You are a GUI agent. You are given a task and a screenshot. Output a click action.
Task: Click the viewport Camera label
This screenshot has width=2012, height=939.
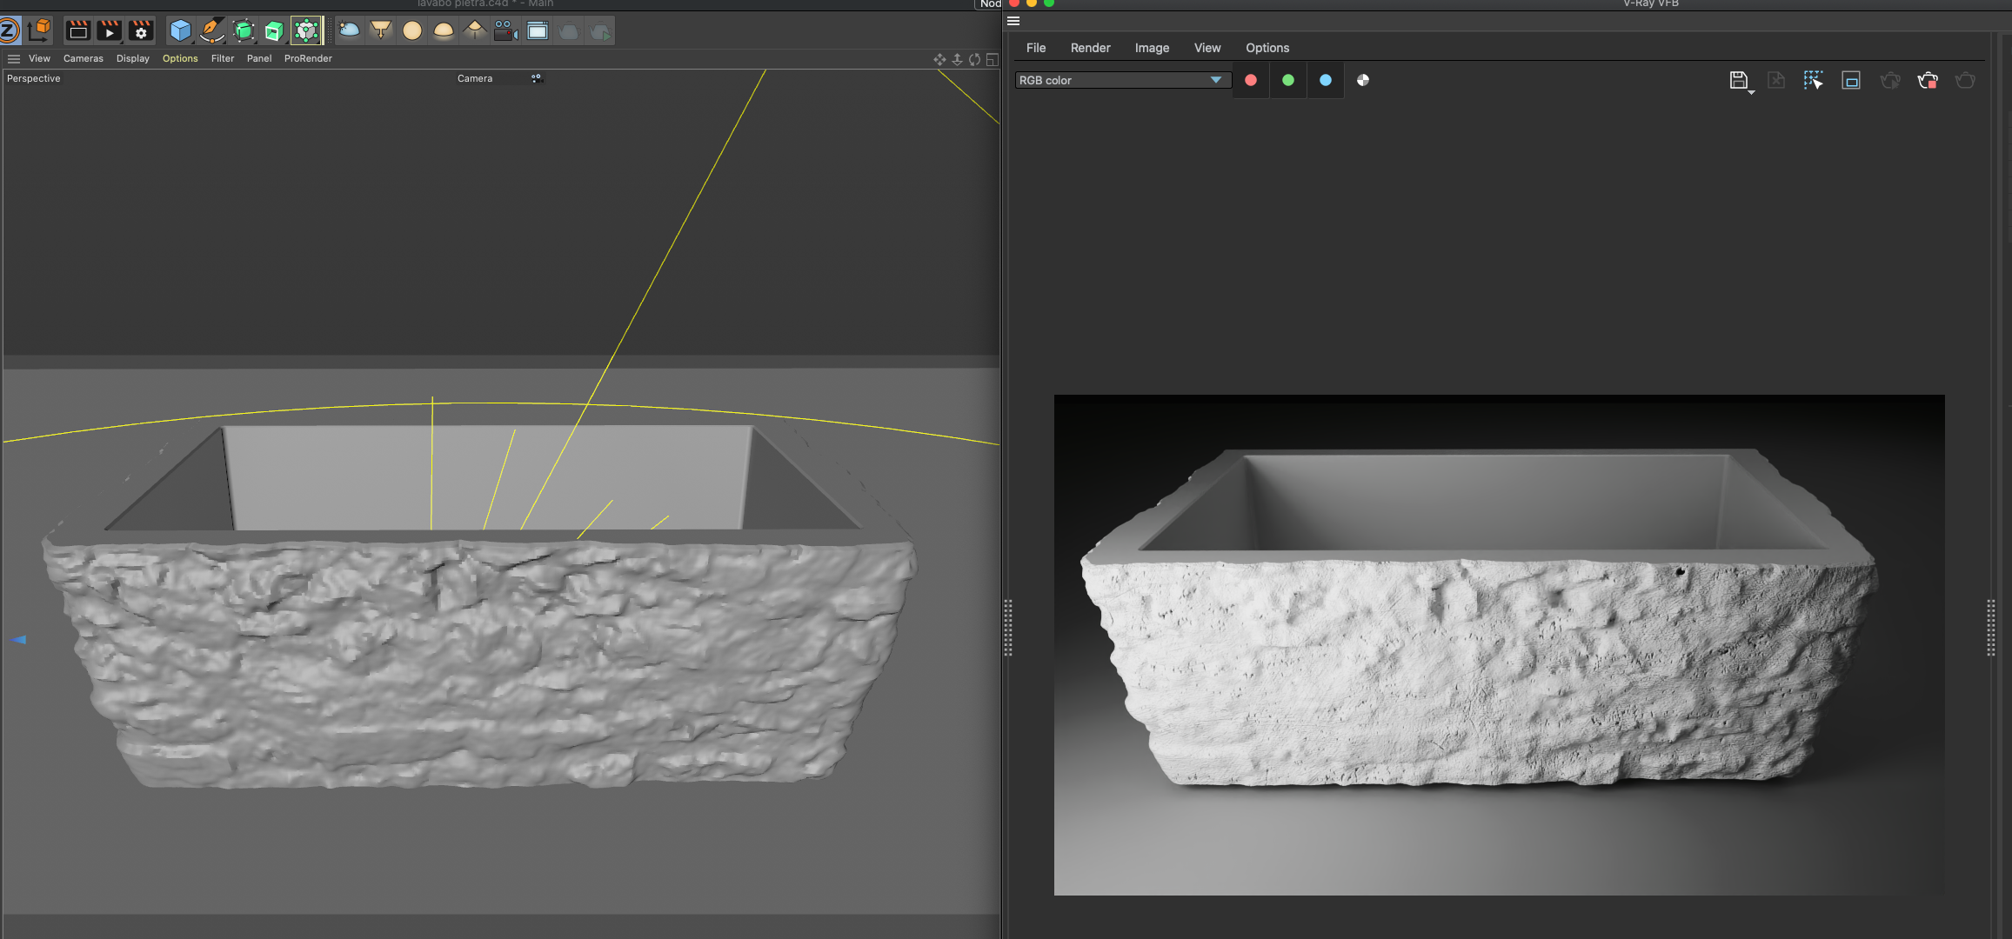click(x=475, y=78)
